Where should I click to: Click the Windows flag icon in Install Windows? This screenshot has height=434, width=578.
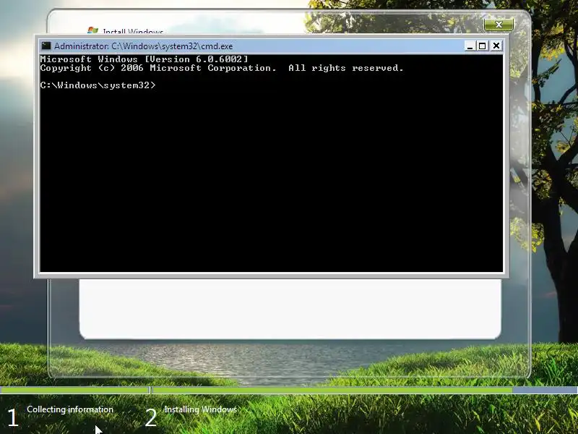pos(93,30)
